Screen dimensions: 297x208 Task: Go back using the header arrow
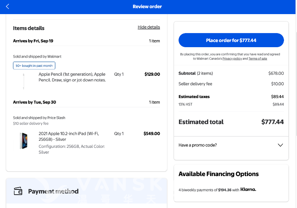click(8, 7)
